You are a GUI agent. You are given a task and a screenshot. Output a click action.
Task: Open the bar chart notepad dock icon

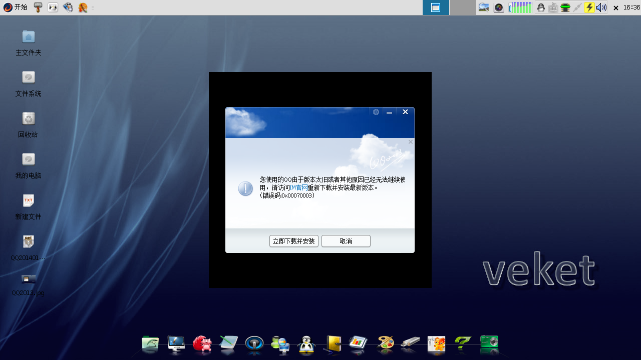359,343
